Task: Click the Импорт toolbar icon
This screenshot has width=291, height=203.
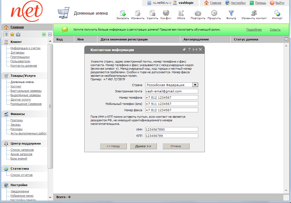Action: (x=277, y=13)
